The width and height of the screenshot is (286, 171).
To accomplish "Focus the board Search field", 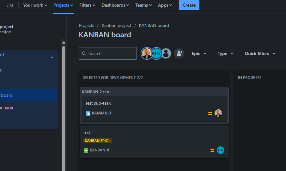I will pos(108,53).
